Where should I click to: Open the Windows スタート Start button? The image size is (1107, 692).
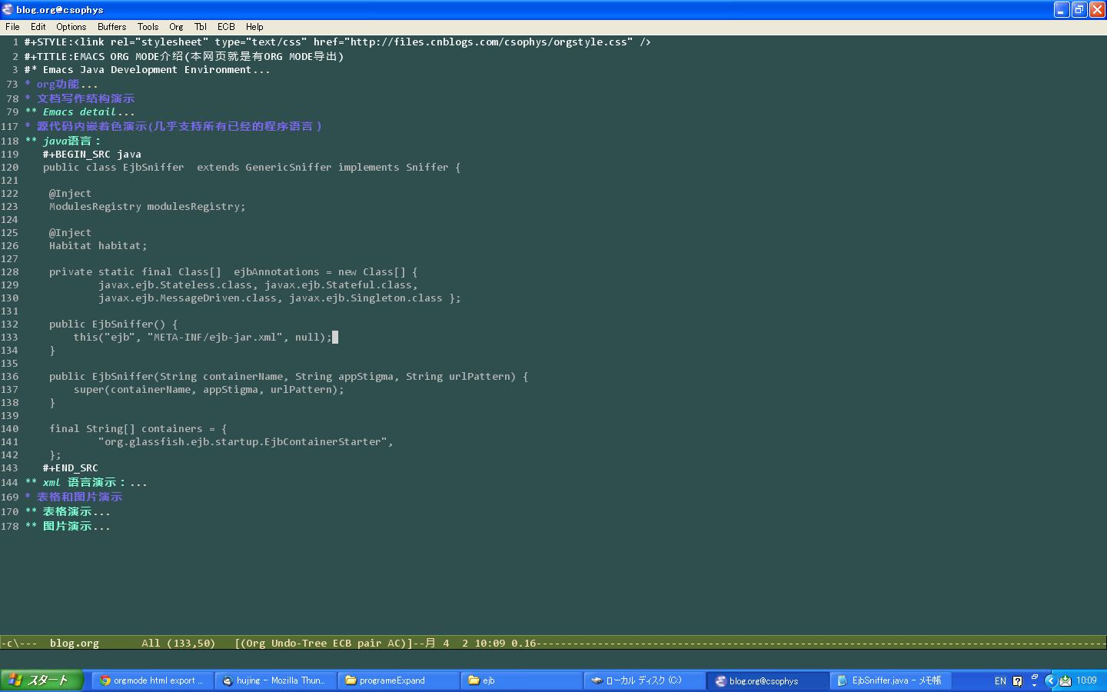(x=42, y=680)
